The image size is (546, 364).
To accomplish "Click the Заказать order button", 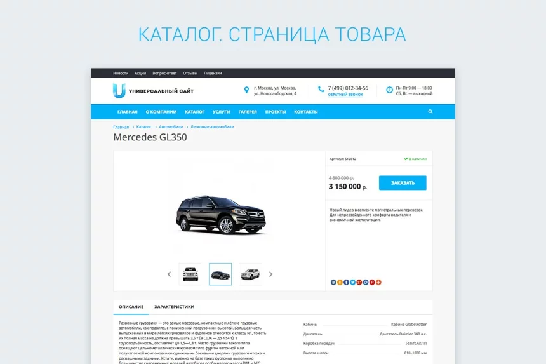I will [403, 183].
